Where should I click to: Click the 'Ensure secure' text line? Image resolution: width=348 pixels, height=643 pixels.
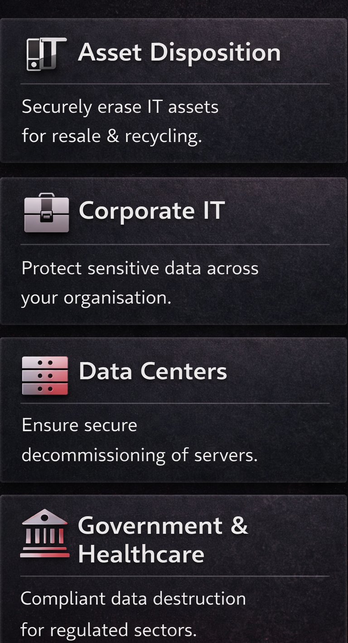79,425
